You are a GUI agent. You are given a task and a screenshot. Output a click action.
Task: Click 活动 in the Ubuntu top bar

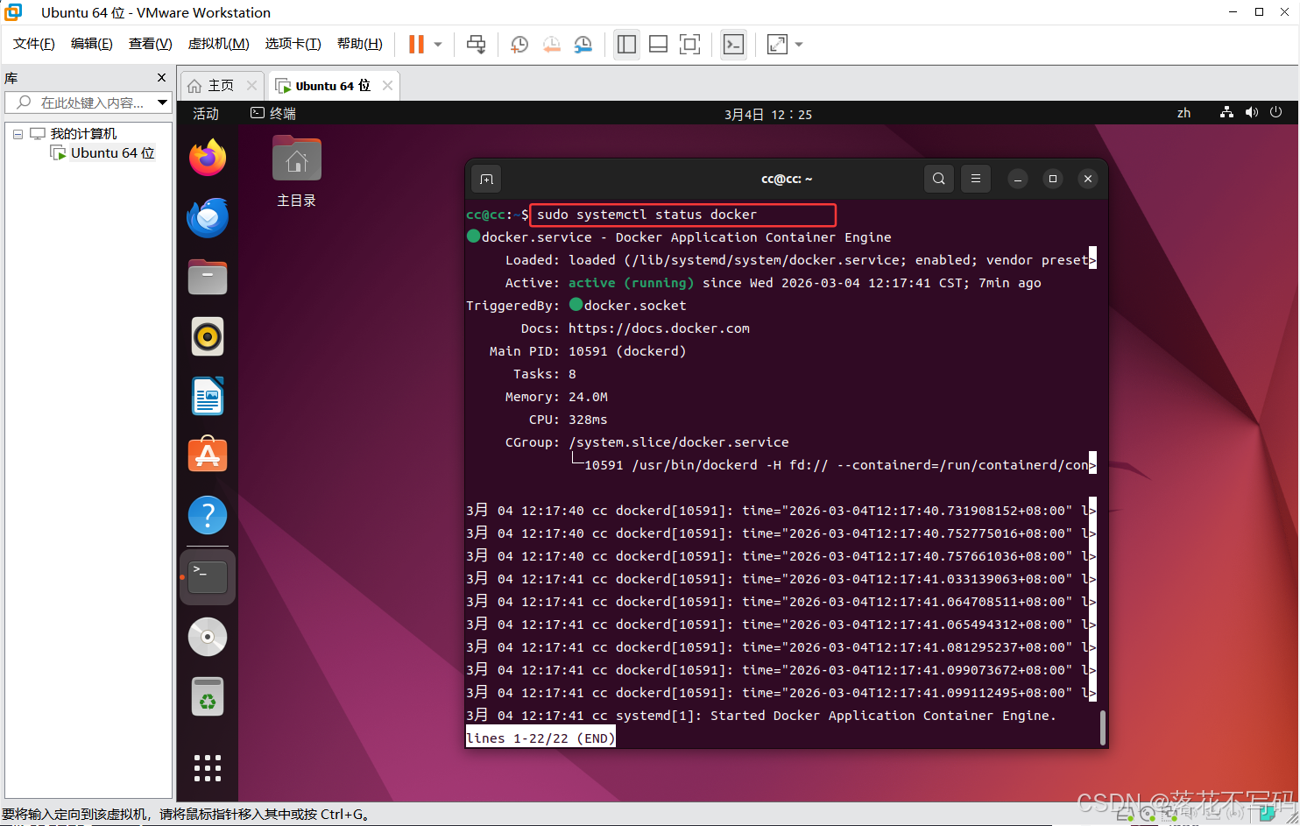click(206, 114)
